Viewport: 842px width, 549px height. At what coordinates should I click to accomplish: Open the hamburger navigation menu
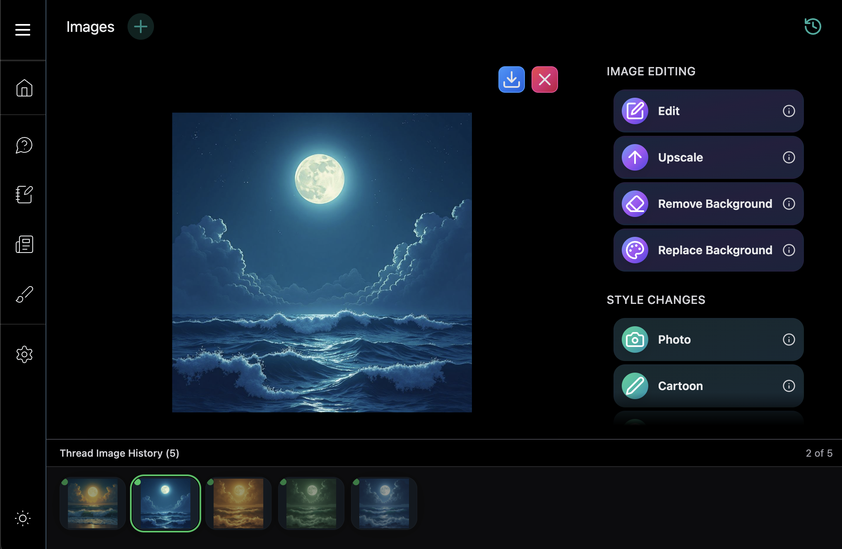pyautogui.click(x=23, y=29)
